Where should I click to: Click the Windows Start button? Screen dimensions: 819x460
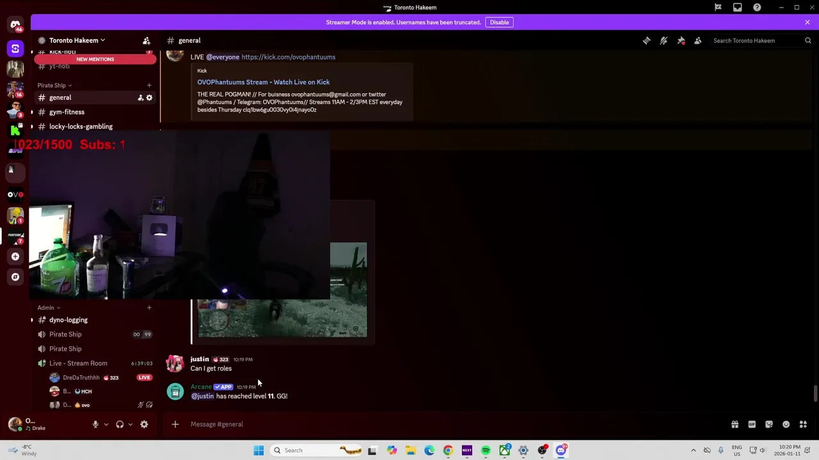click(258, 450)
